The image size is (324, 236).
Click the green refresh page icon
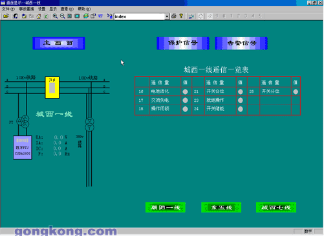[x=46, y=16]
